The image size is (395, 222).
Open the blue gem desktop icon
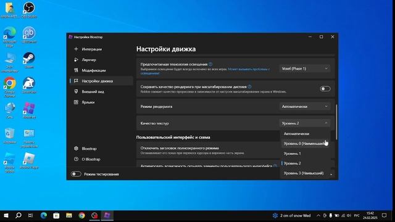tap(10, 111)
